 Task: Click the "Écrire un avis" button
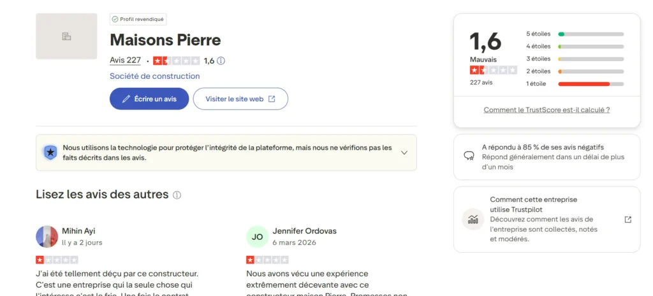pos(149,99)
